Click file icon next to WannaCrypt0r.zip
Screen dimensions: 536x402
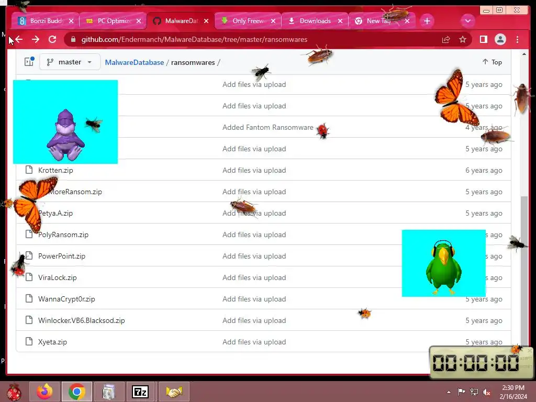(29, 298)
